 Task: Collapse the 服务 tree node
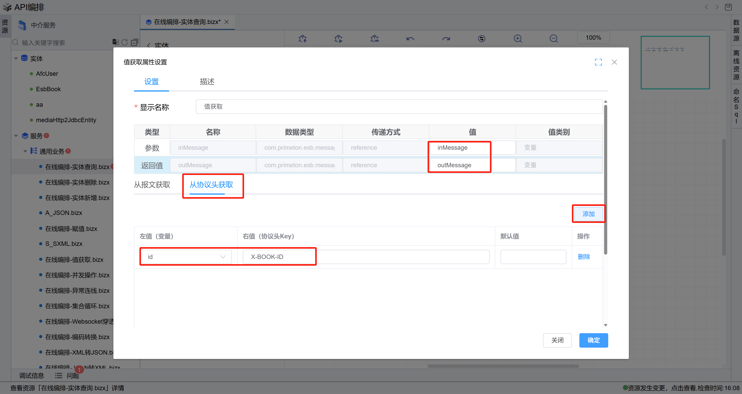(x=16, y=136)
